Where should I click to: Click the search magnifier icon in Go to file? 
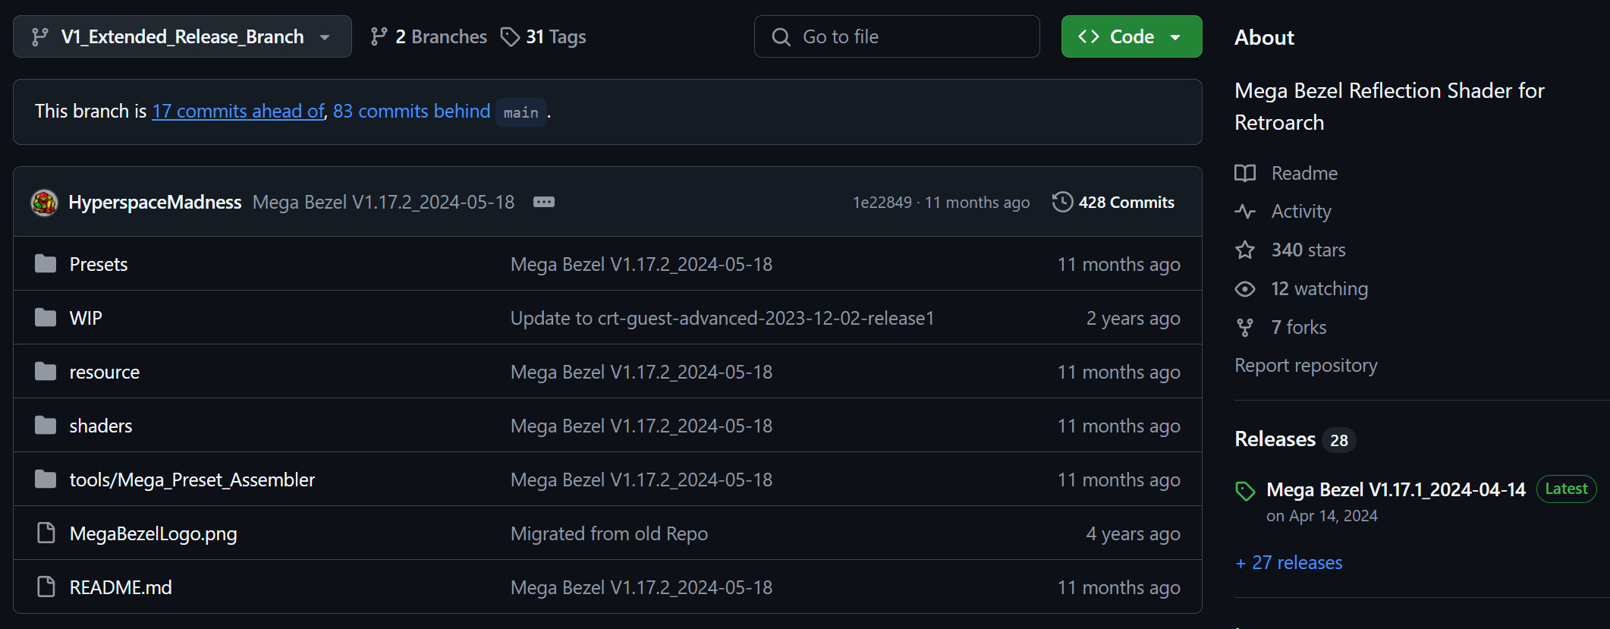[x=781, y=36]
